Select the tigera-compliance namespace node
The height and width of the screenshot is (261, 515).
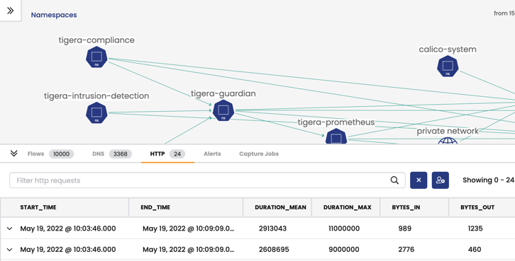96,57
